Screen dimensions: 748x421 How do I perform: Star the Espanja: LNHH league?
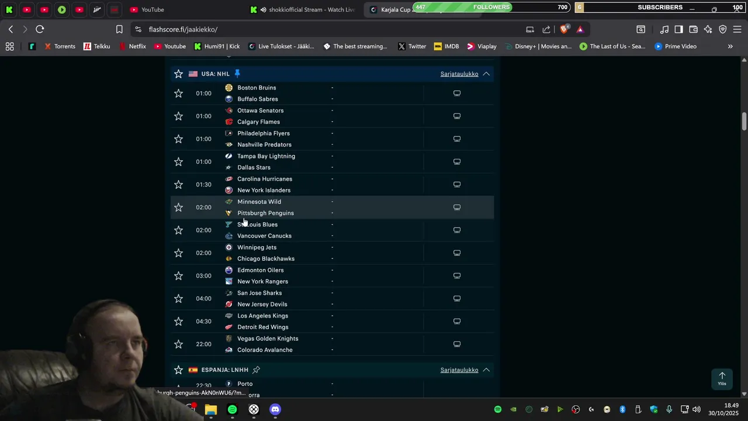[179, 370]
